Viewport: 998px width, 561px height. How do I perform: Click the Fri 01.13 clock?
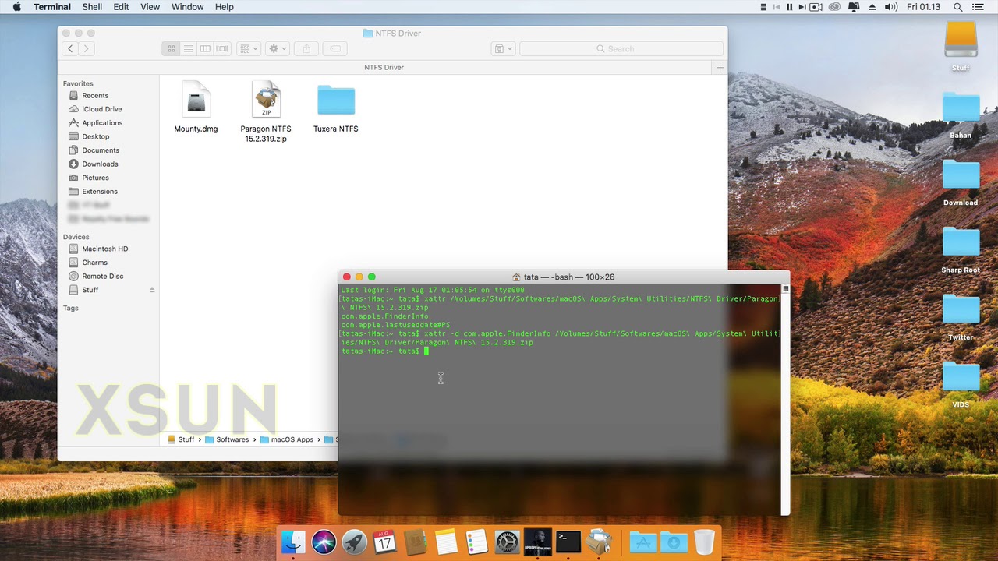[923, 7]
